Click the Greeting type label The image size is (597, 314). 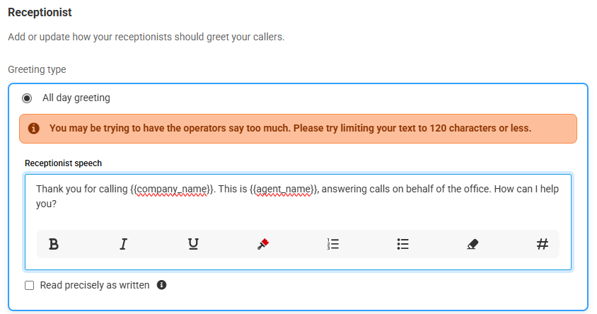(37, 69)
